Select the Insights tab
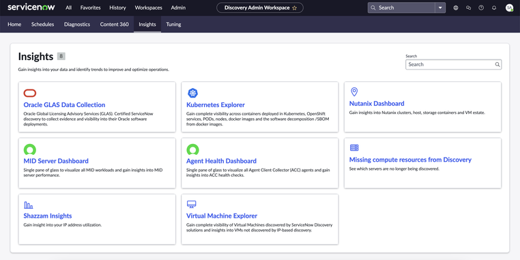520x260 pixels. (x=147, y=24)
